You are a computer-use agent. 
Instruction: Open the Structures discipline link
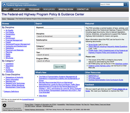coord(9,58)
